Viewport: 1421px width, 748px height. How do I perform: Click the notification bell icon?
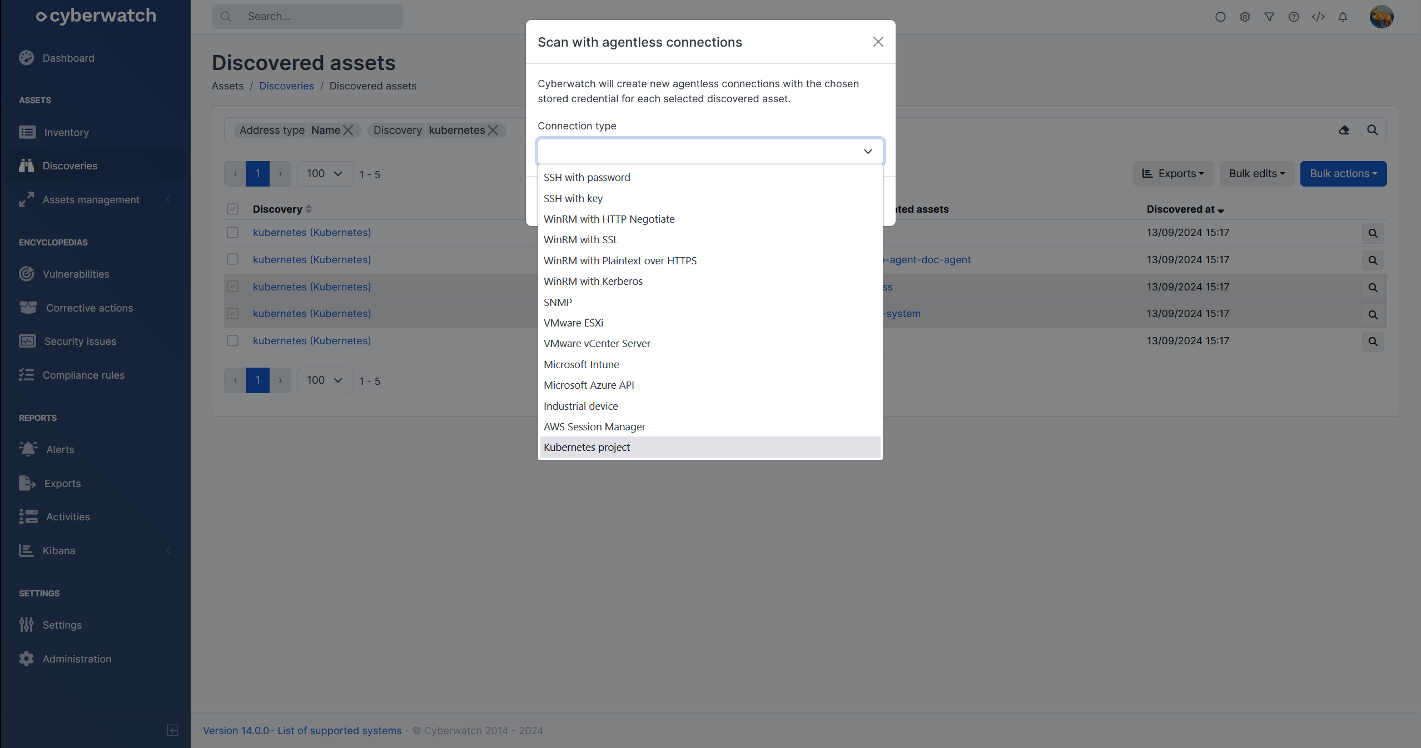pyautogui.click(x=1343, y=17)
